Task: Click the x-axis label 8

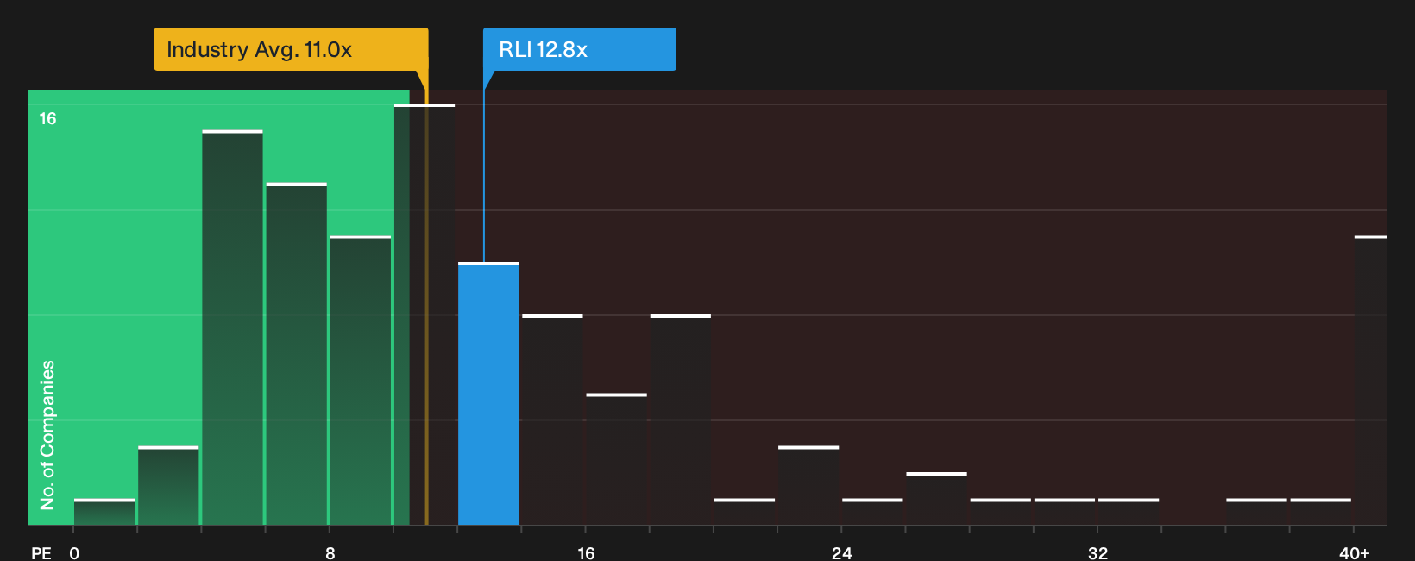Action: (x=330, y=552)
